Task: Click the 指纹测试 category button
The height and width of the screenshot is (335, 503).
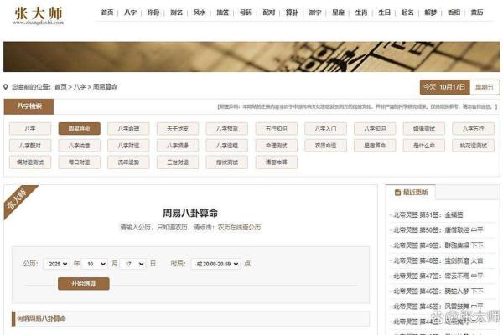Action: (x=227, y=162)
